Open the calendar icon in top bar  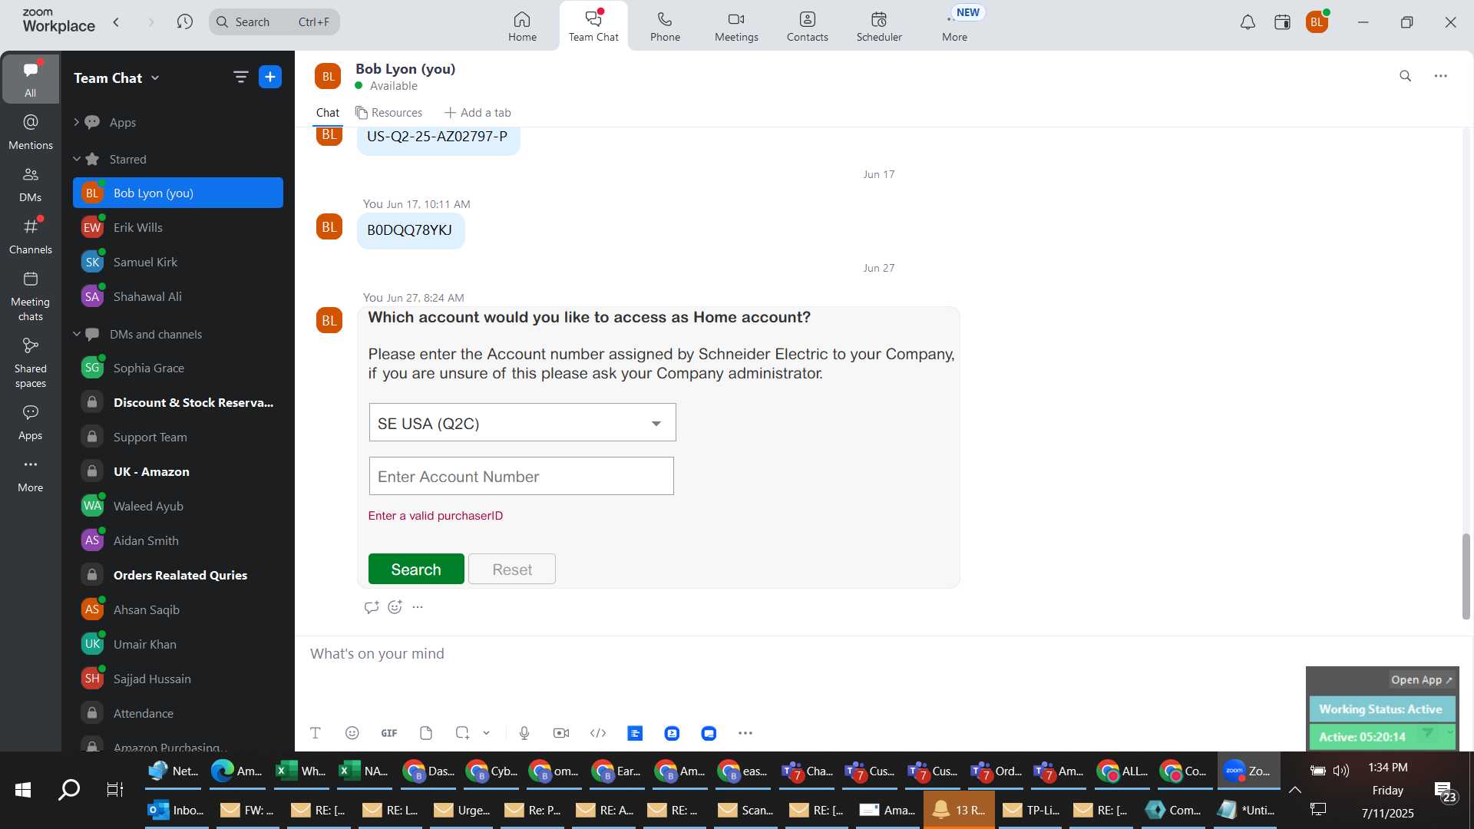[x=1282, y=22]
